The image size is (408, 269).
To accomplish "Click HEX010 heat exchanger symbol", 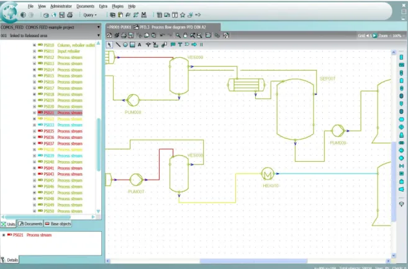I will click(268, 174).
